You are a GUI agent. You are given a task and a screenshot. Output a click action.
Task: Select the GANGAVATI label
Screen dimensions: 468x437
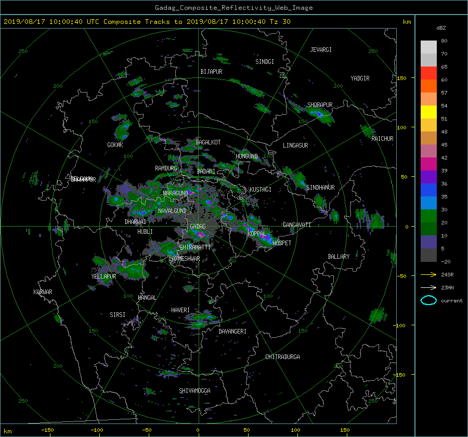tap(297, 225)
